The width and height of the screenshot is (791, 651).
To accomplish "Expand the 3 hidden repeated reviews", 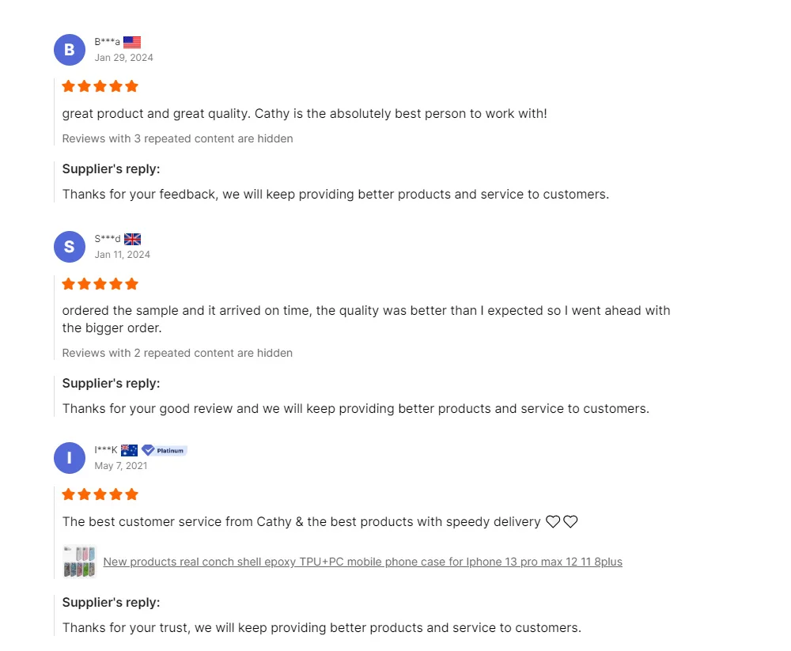I will tap(177, 138).
